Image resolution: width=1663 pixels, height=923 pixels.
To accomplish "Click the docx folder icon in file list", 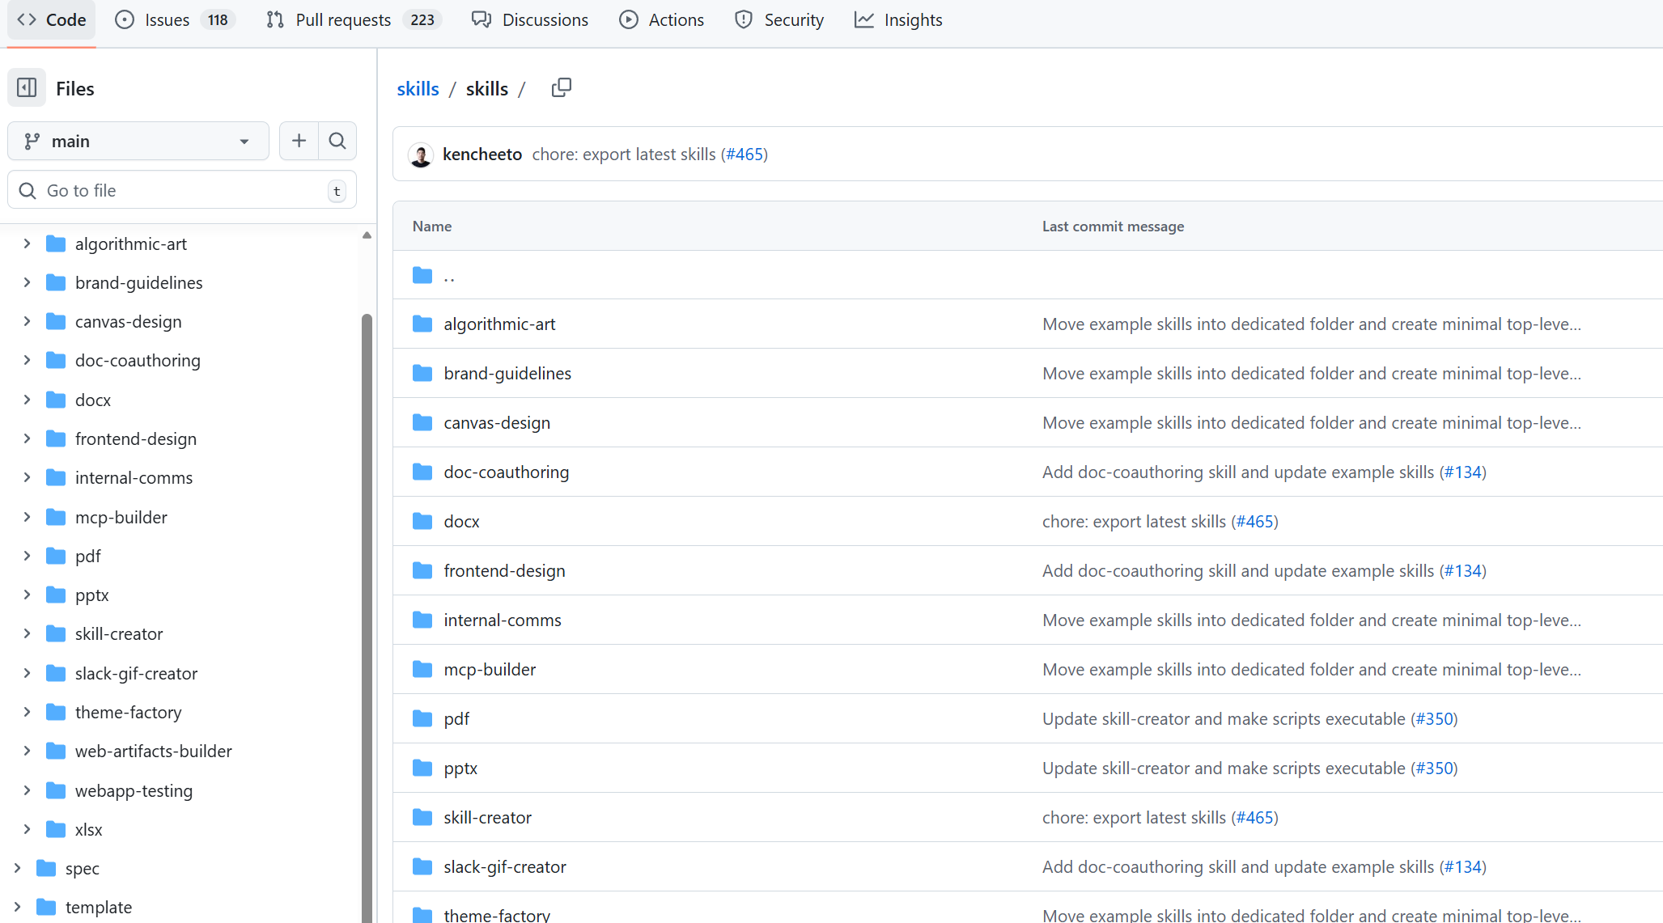I will pos(422,521).
